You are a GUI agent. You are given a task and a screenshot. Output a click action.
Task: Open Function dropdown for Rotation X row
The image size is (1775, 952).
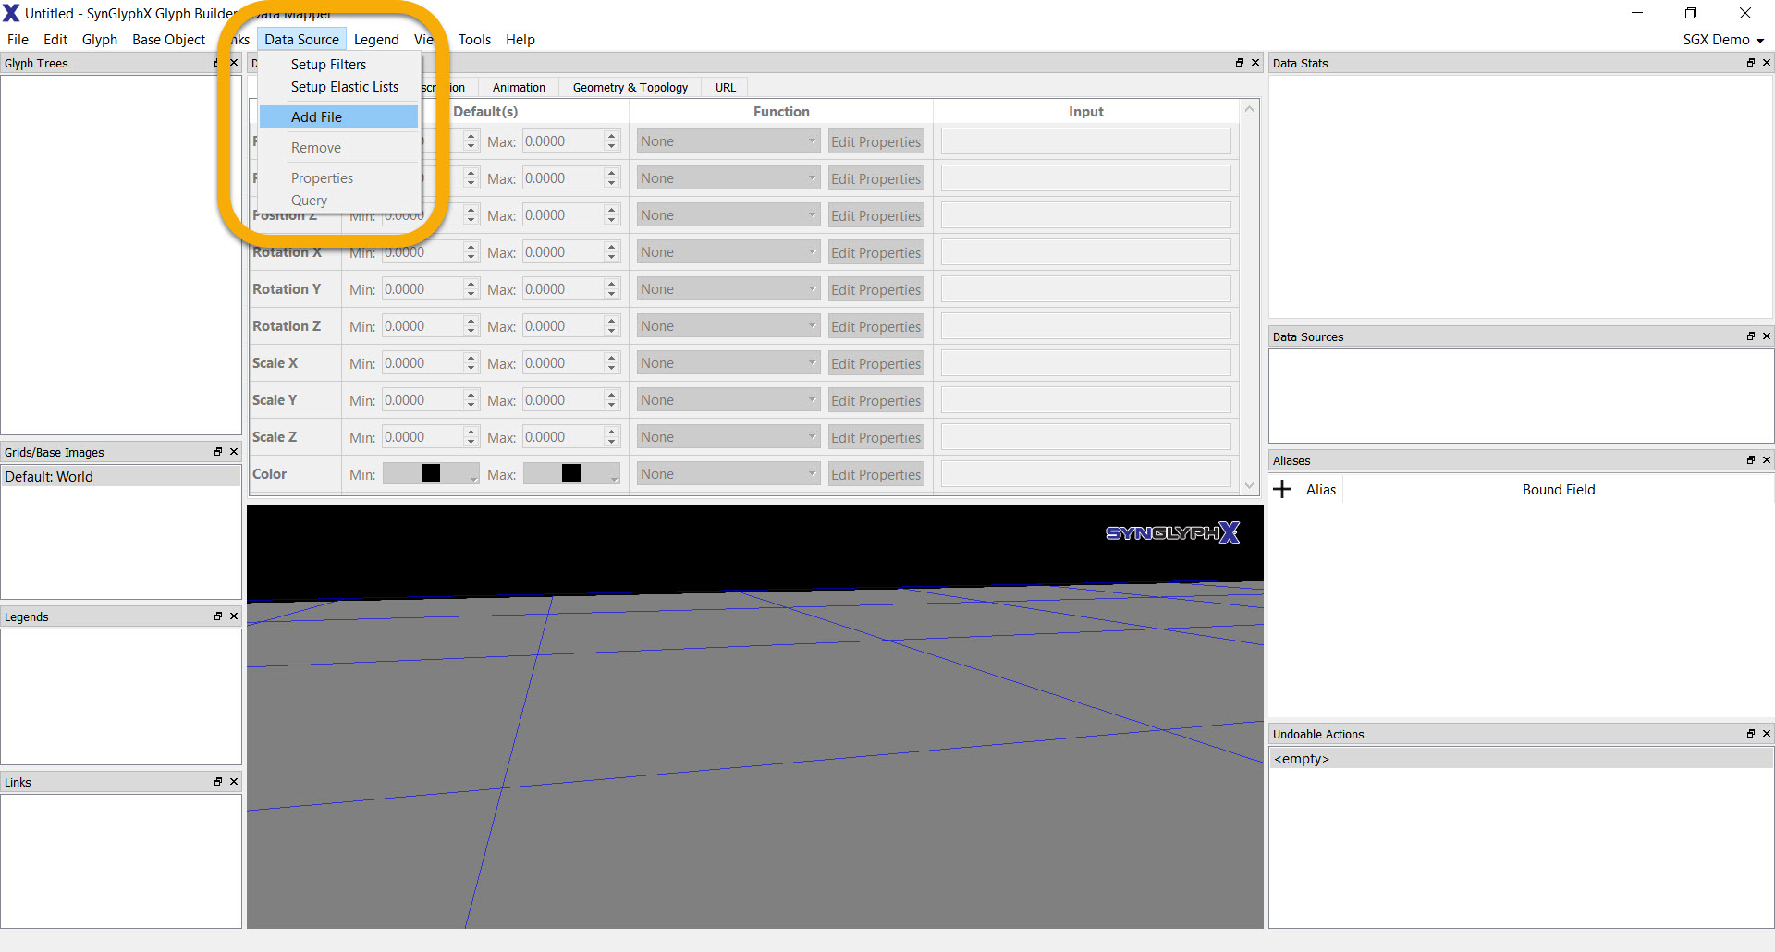(x=728, y=252)
